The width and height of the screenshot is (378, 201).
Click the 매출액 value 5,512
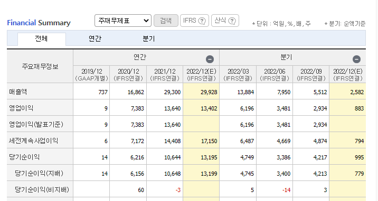click(320, 92)
